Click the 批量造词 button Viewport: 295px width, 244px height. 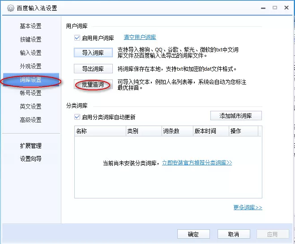(x=93, y=84)
